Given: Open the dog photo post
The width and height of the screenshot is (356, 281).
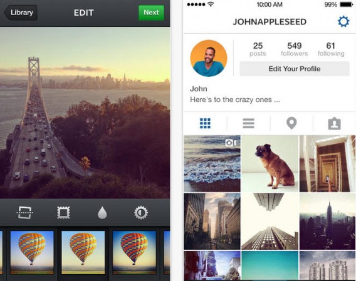Looking at the screenshot, I should pyautogui.click(x=270, y=163).
